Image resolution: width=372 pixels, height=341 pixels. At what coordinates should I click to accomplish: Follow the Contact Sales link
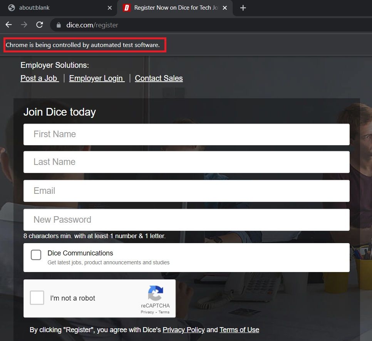[159, 78]
